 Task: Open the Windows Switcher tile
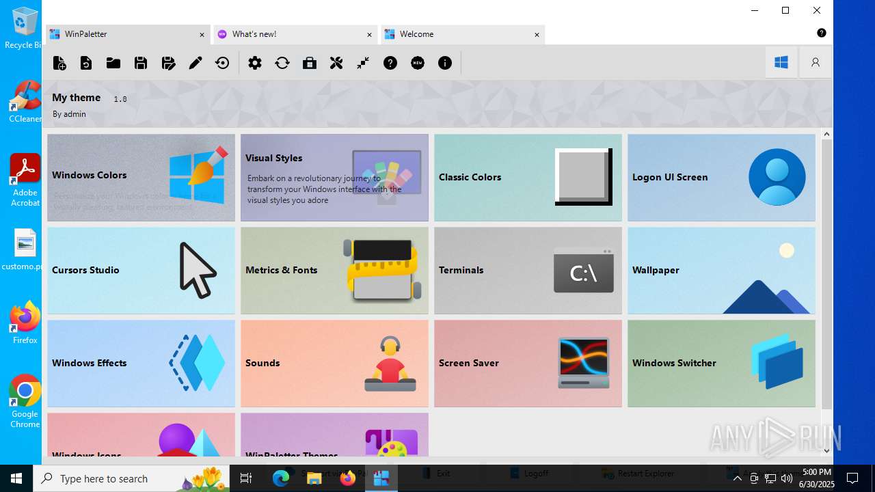(x=721, y=364)
